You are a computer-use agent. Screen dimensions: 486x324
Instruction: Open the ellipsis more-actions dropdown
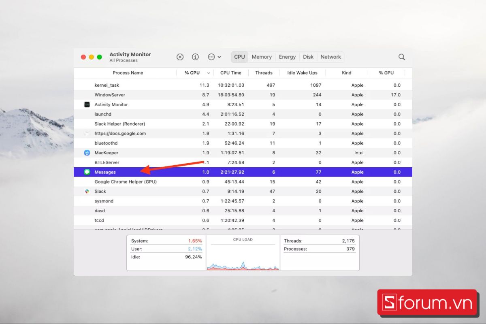(214, 57)
